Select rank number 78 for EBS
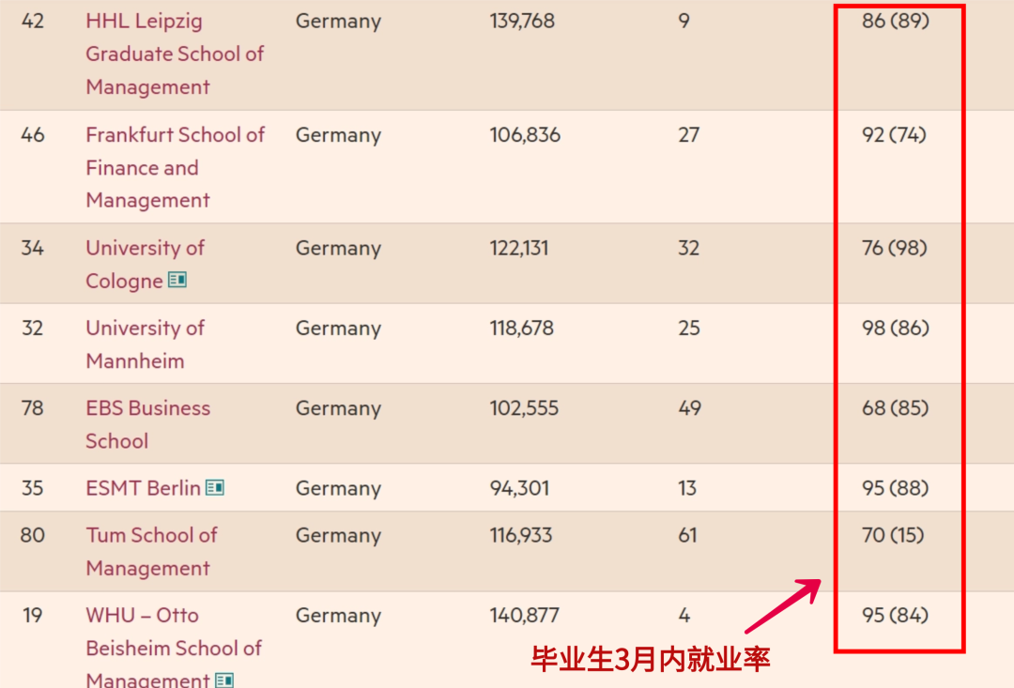 coord(32,408)
